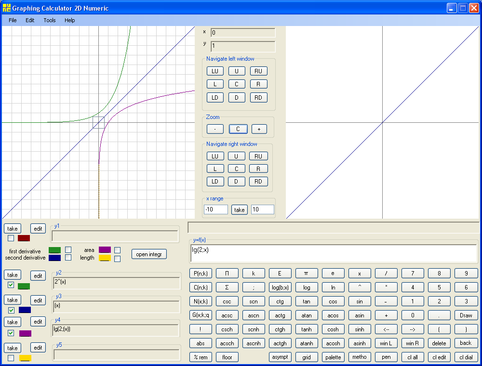The height and width of the screenshot is (366, 482).
Task: Click the abs function key
Action: tap(201, 343)
